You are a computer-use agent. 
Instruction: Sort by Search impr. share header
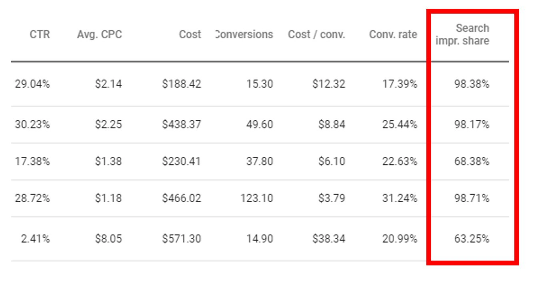point(463,34)
